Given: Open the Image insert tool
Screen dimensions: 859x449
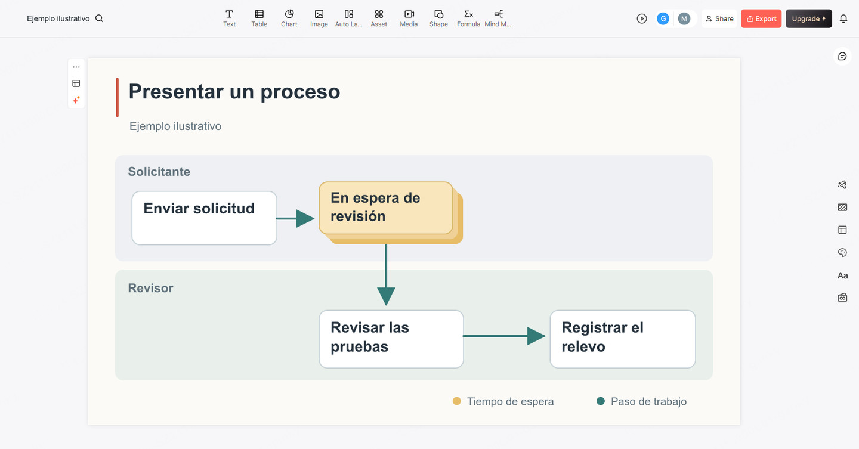Looking at the screenshot, I should (x=319, y=18).
